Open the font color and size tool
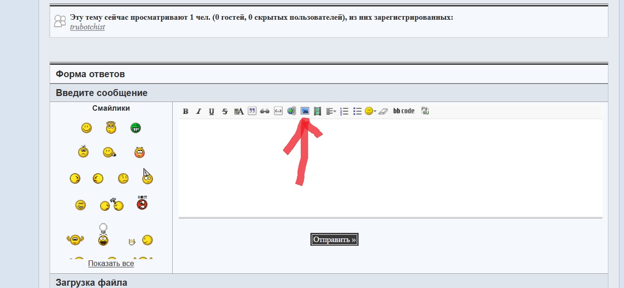 tap(238, 111)
